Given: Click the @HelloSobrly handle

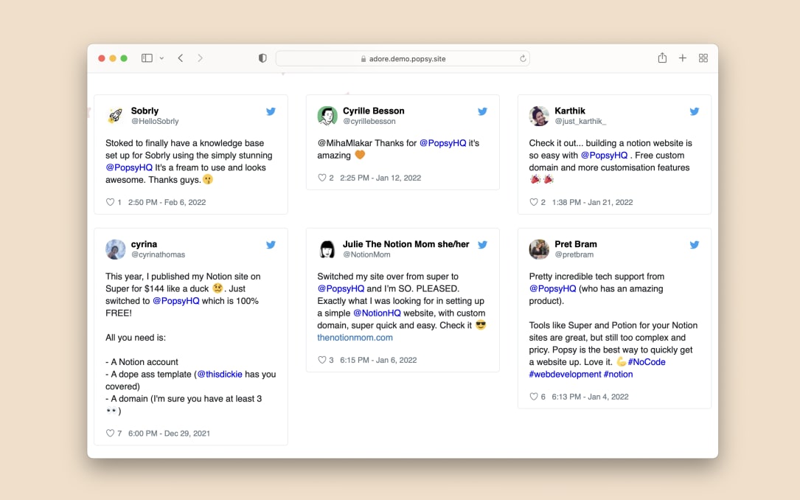Looking at the screenshot, I should tap(155, 122).
